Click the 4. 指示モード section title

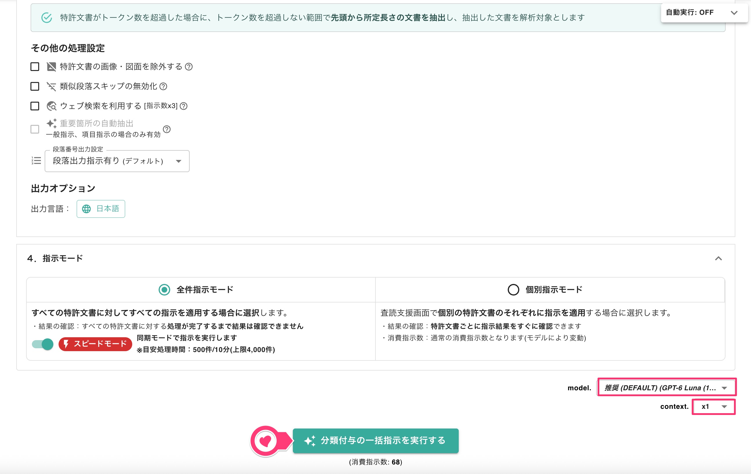point(55,258)
